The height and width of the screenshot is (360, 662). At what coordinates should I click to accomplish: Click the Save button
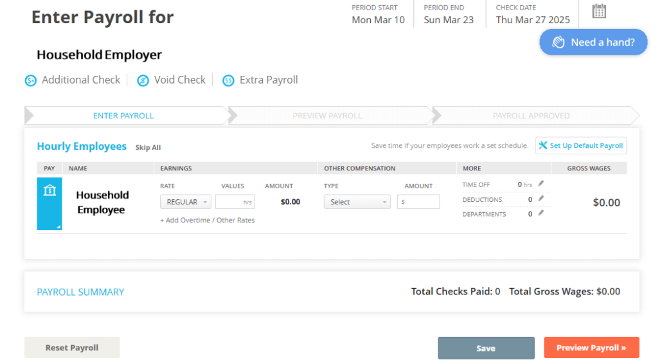[486, 348]
